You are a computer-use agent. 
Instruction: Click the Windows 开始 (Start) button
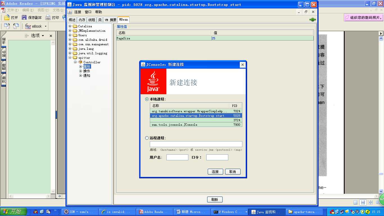point(13,212)
